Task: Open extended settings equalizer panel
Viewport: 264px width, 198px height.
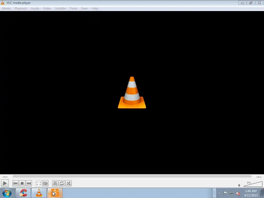Action: [45, 183]
